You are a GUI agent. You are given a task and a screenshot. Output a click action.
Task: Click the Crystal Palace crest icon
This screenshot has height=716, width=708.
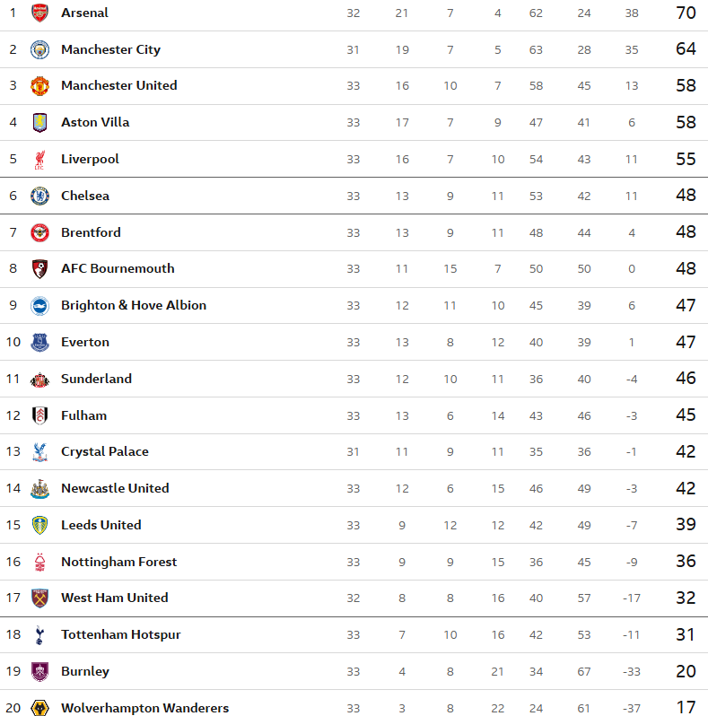[39, 452]
